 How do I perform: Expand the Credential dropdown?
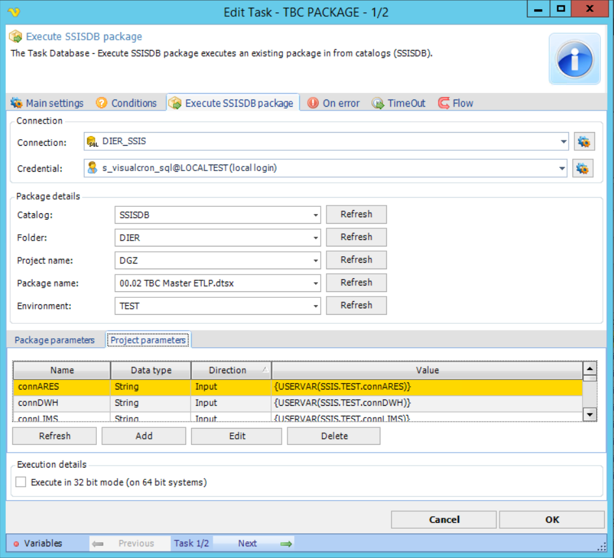(x=561, y=168)
